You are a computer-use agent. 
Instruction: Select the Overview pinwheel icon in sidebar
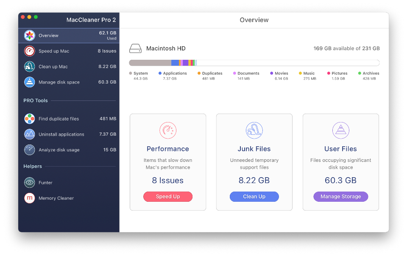coord(29,35)
